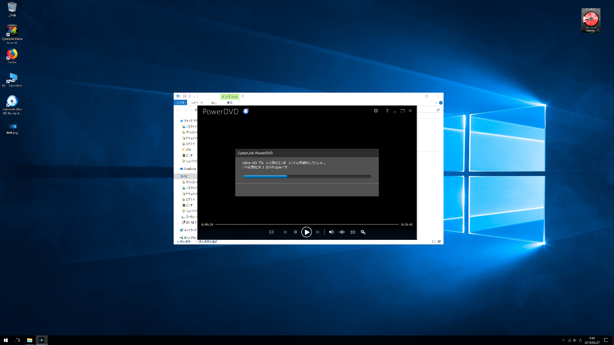
Task: Skip to the previous chapter
Action: pyautogui.click(x=285, y=232)
